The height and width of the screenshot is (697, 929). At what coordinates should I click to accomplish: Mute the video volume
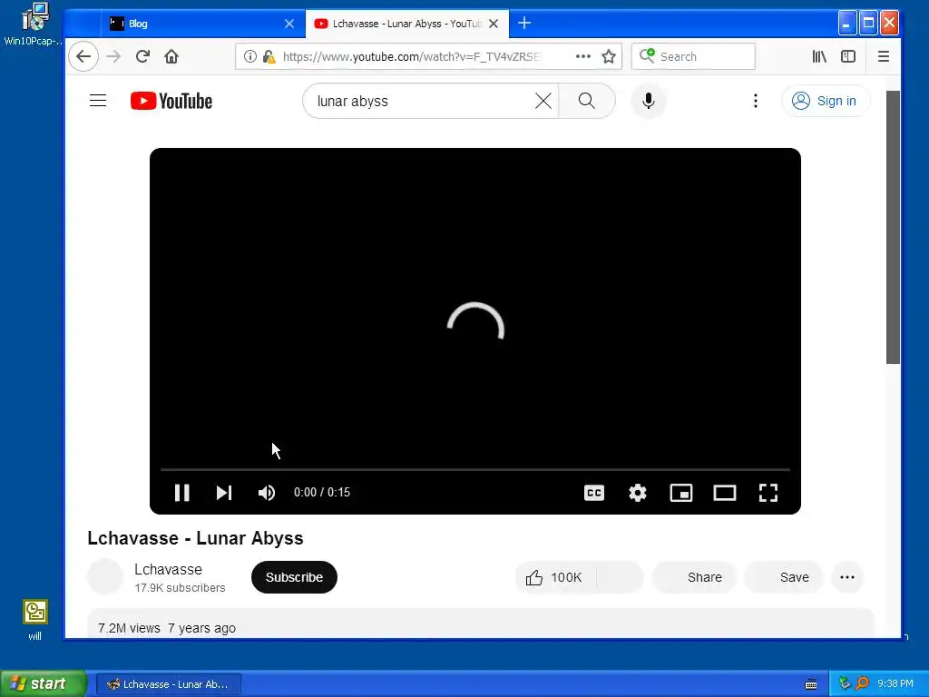(x=267, y=493)
